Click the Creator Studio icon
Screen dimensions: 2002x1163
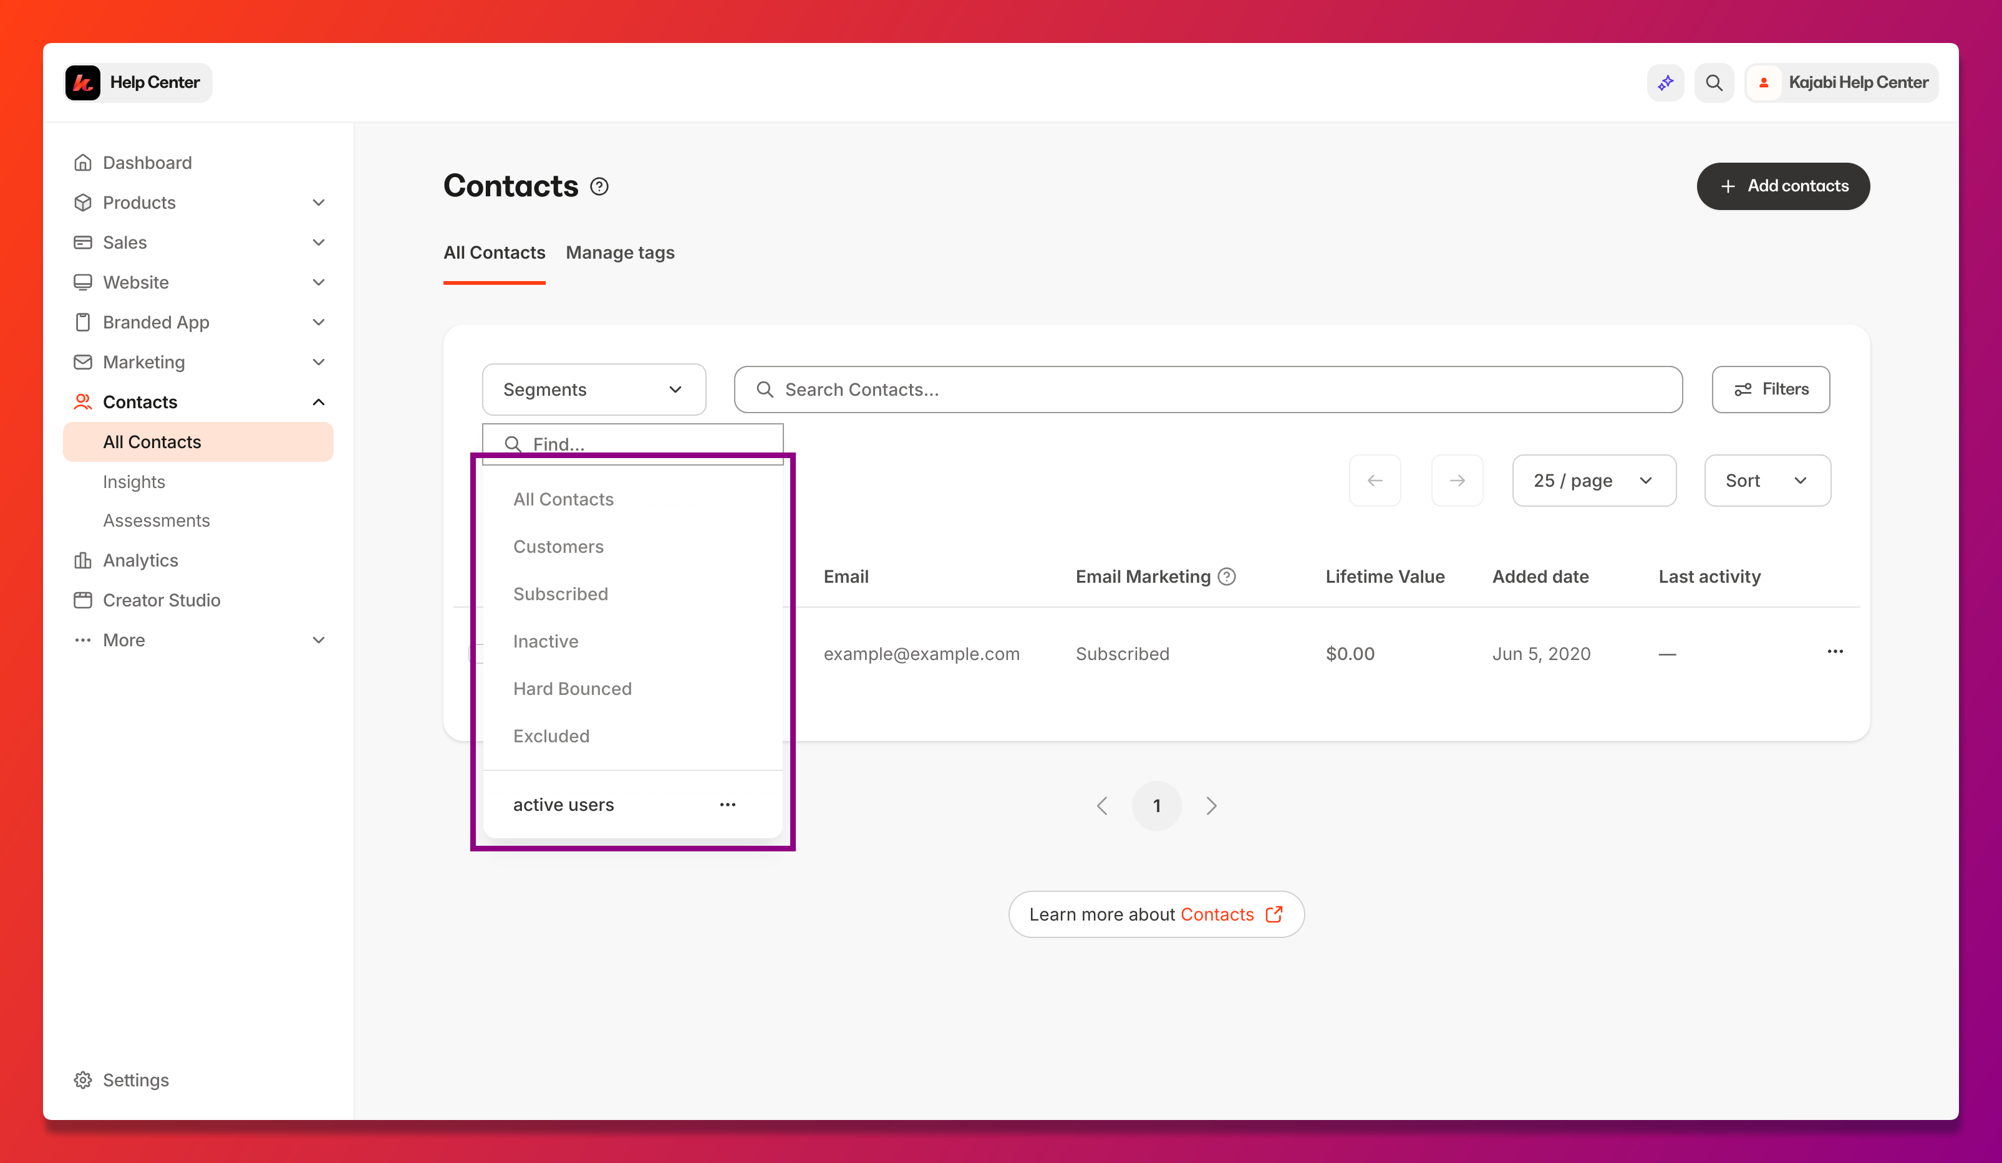[x=82, y=600]
